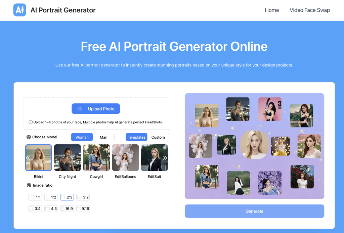Go to Video Face Swap page
This screenshot has height=233, width=344.
(309, 10)
